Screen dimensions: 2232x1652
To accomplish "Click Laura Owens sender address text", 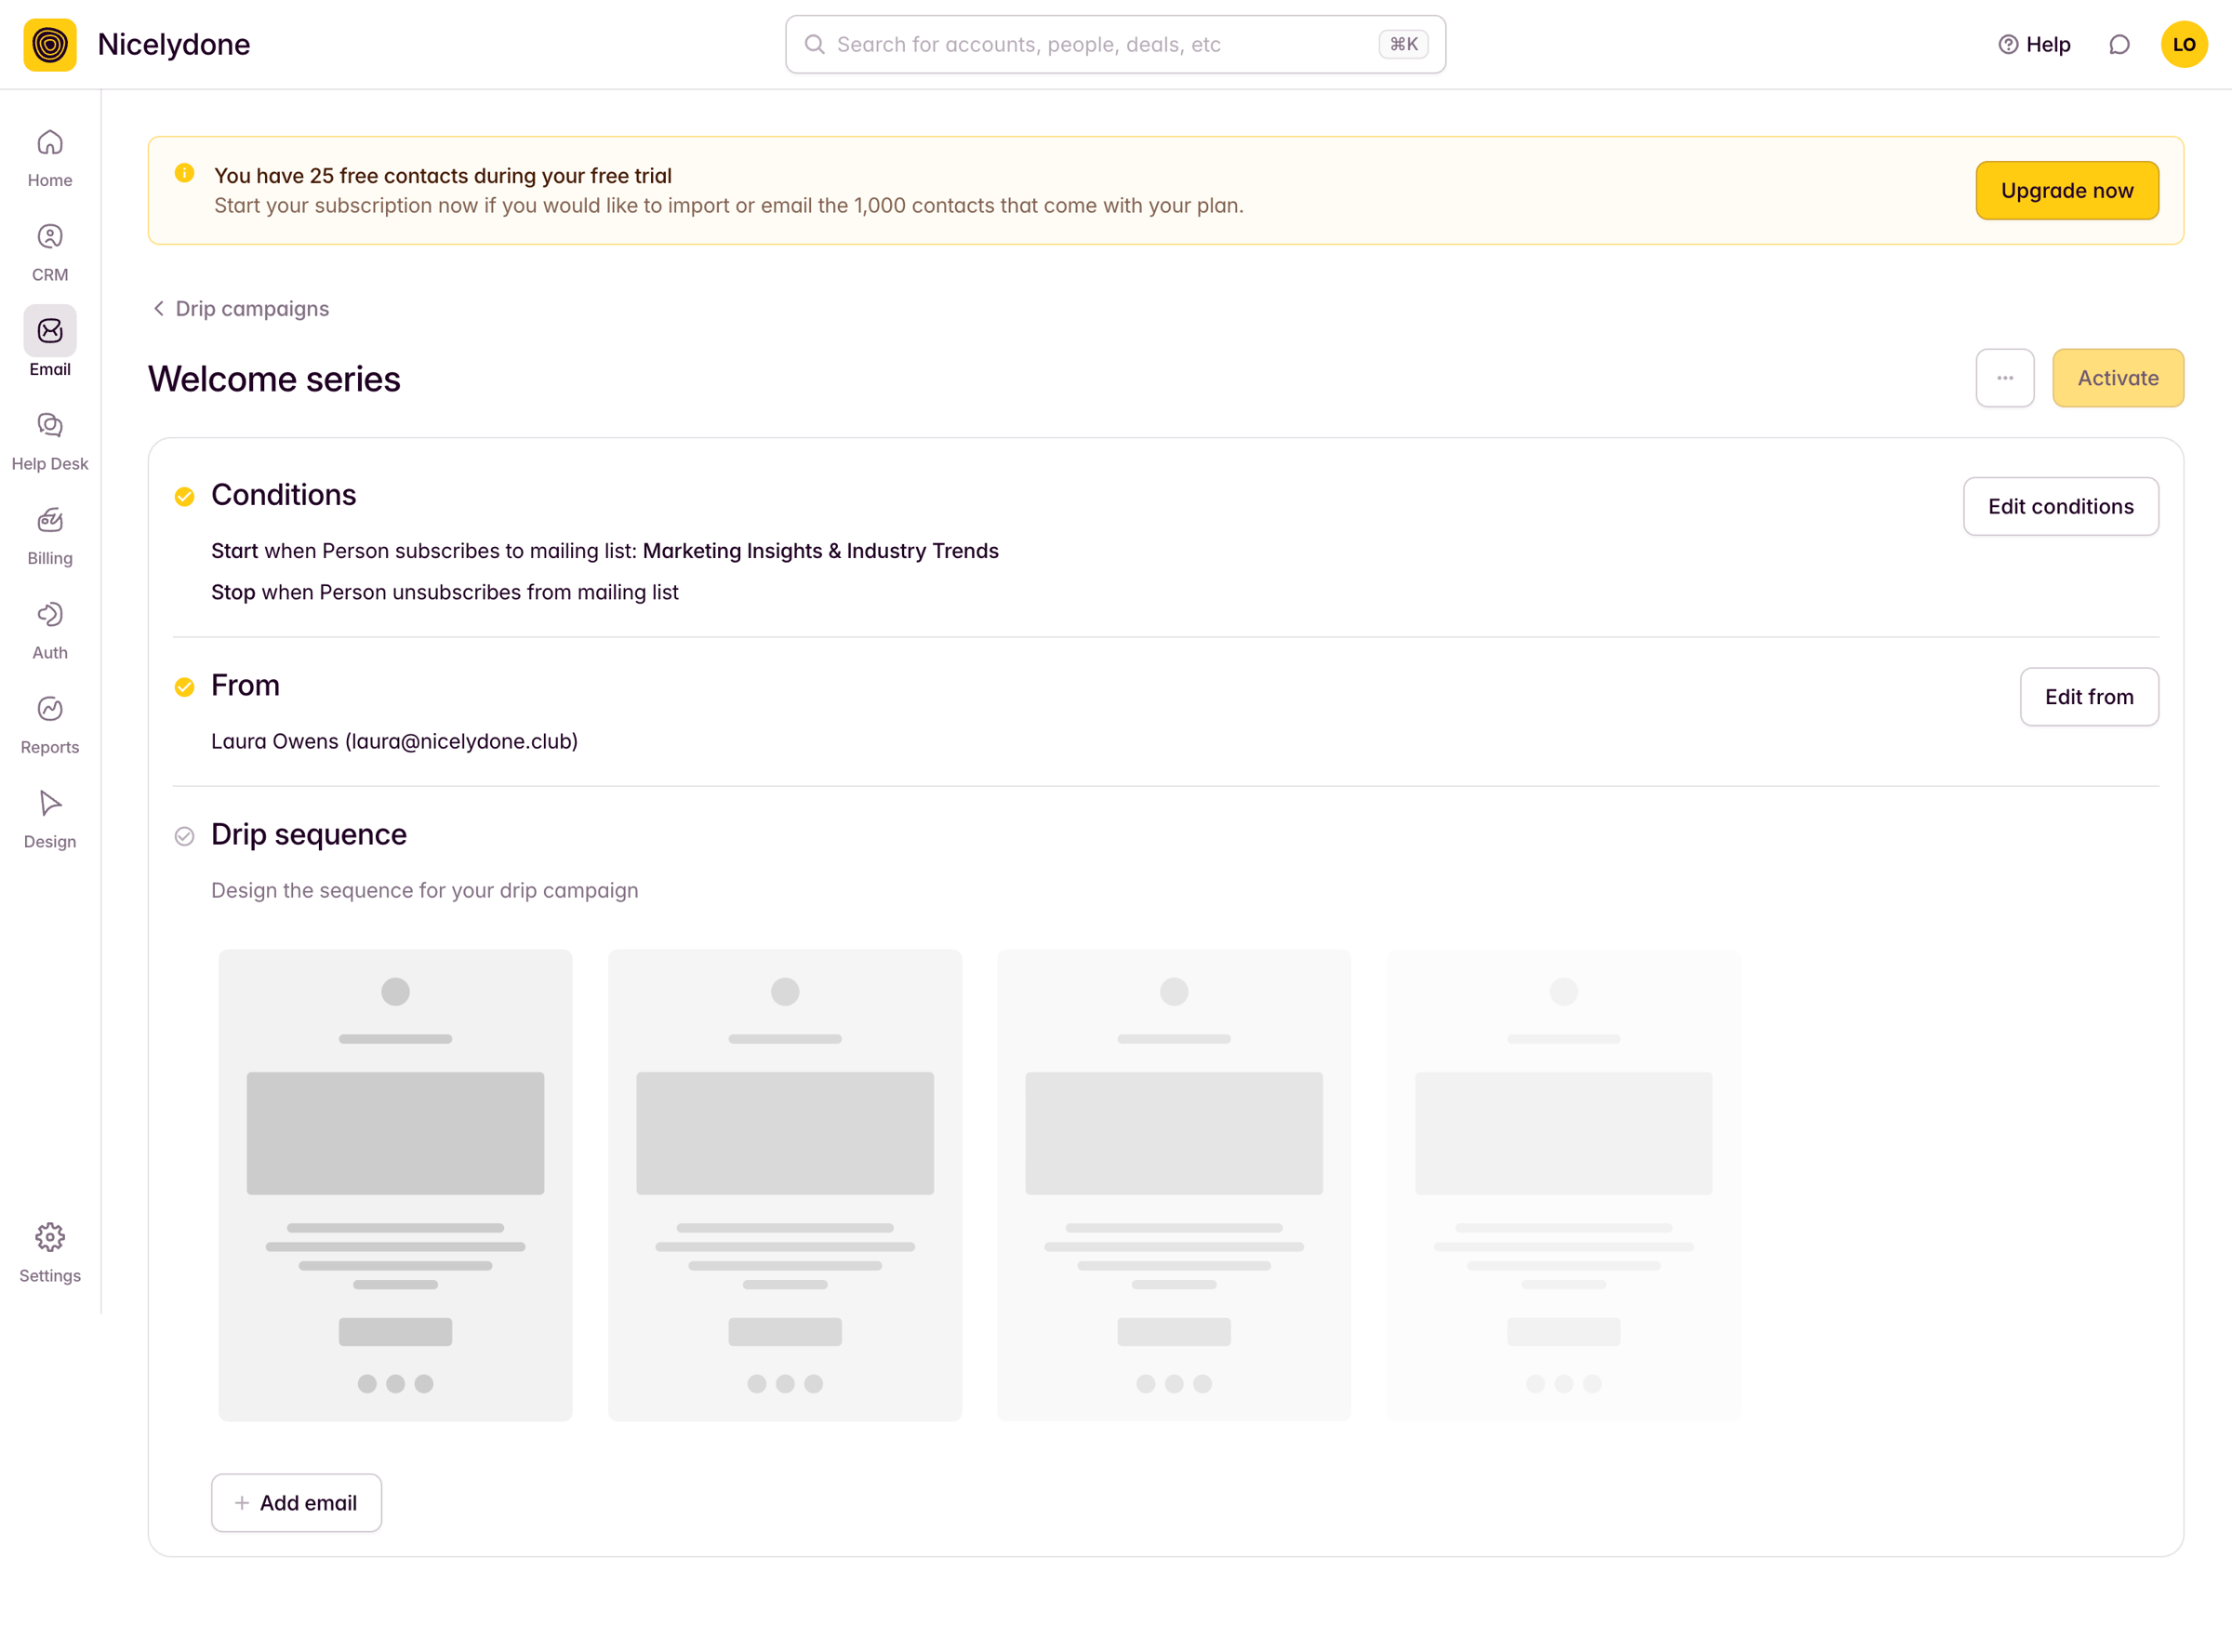I will tap(395, 741).
